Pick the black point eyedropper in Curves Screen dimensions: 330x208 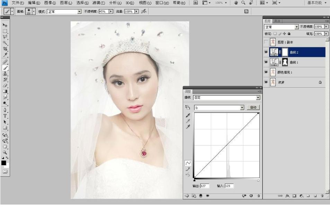(x=188, y=115)
